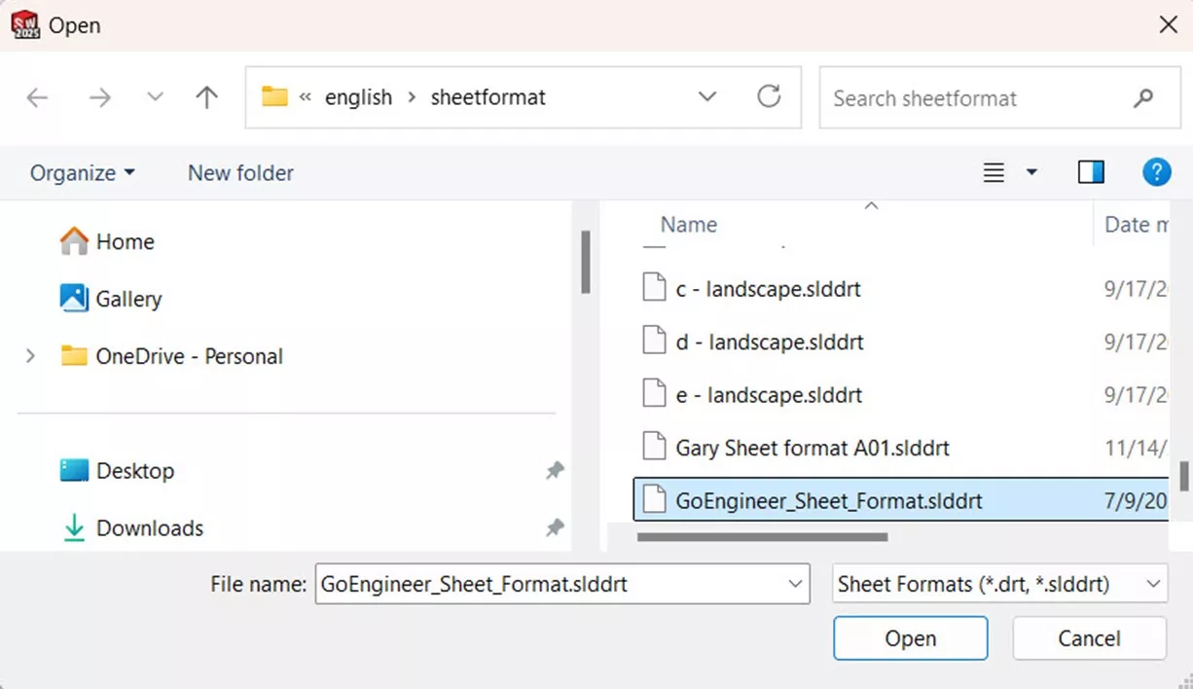Select Home in the sidebar
This screenshot has height=689, width=1193.
(x=125, y=241)
